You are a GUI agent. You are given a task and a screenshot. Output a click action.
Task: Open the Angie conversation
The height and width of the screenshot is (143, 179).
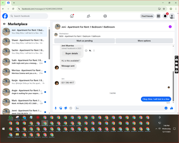click(24, 92)
